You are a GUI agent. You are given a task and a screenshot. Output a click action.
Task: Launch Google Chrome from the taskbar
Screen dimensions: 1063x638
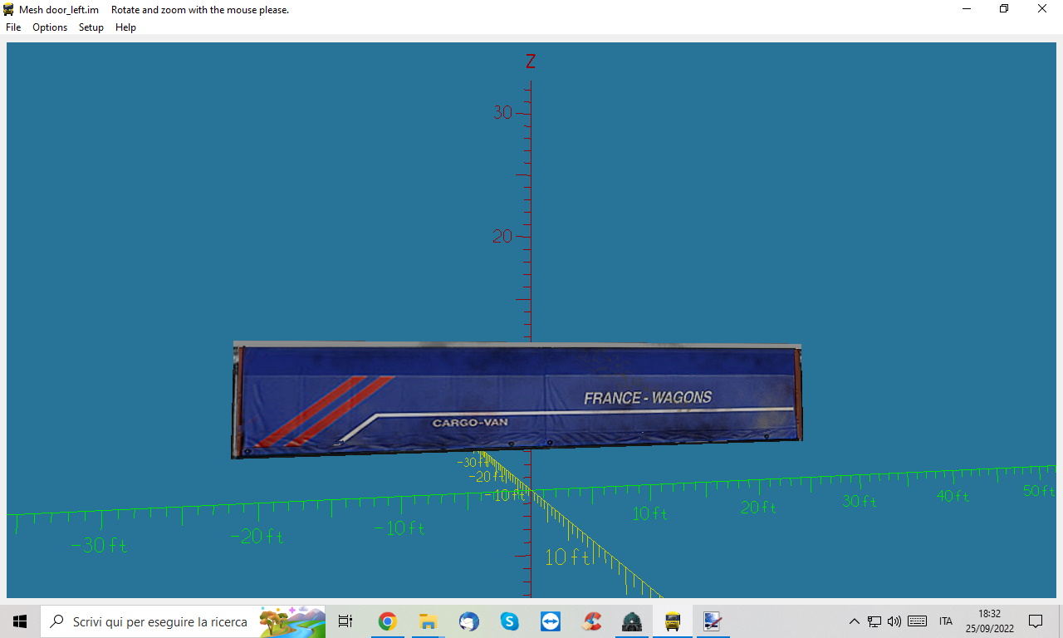click(x=387, y=621)
